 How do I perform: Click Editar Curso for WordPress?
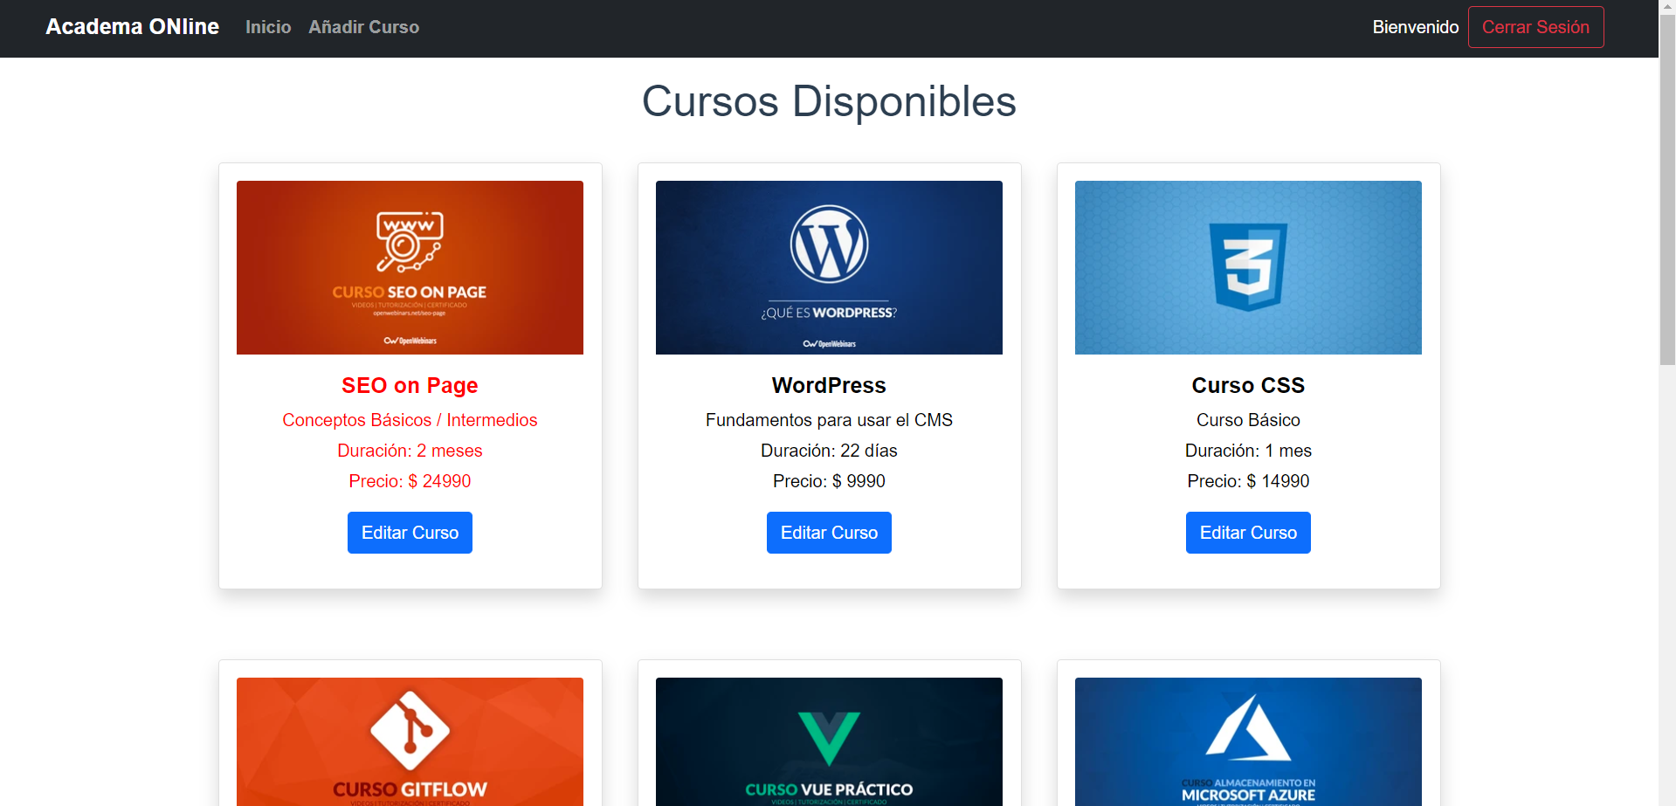pos(829,533)
